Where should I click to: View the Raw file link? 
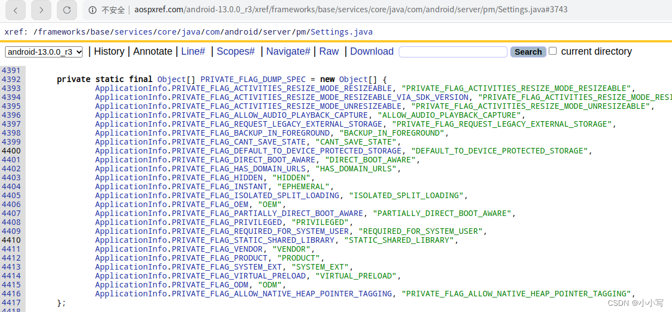click(x=328, y=51)
